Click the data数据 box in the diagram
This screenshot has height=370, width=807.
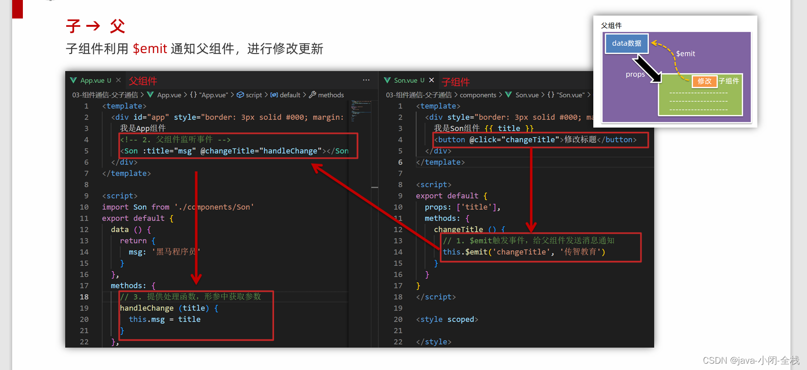tap(626, 43)
